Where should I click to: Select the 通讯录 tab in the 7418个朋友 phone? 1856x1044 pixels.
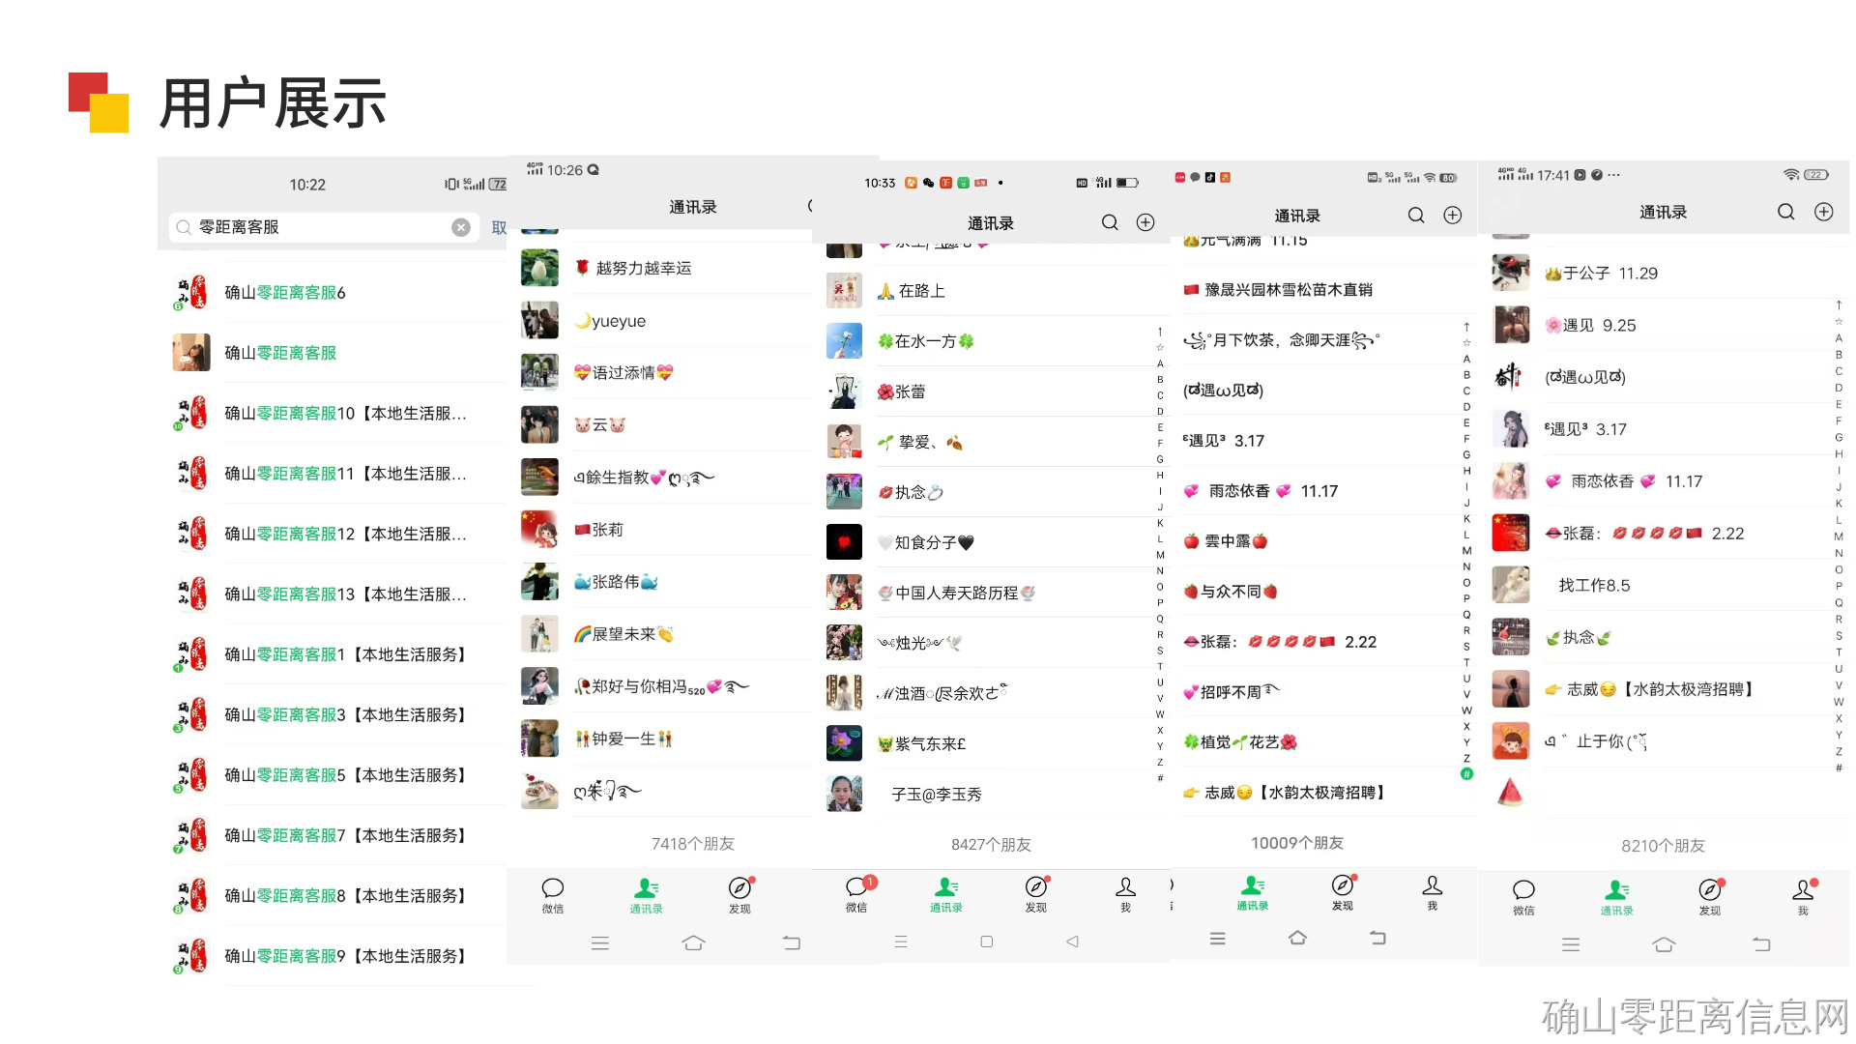[646, 895]
